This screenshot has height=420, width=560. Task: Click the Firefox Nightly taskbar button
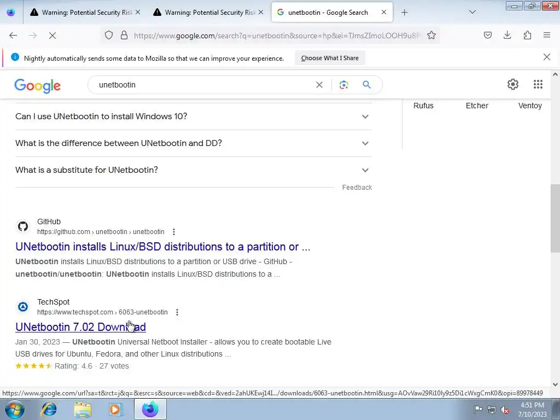(x=150, y=409)
